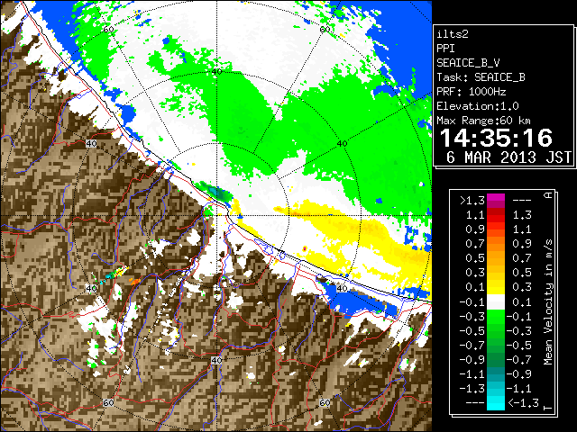
Task: Click the -0.1 label in the legend's left column
Action: tap(472, 302)
